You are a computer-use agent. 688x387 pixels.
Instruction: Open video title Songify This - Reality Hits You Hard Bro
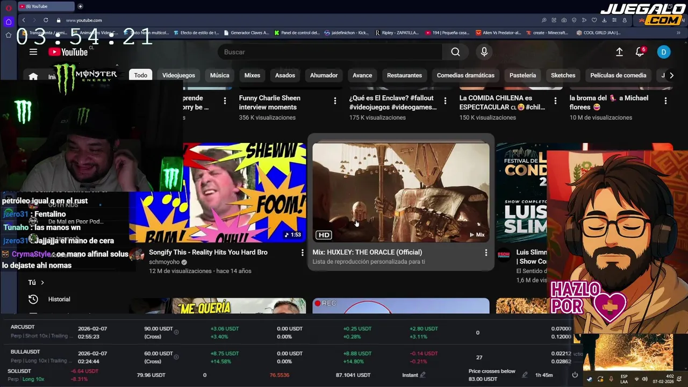pyautogui.click(x=208, y=252)
